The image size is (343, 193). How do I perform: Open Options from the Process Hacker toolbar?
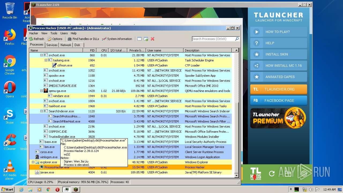click(55, 39)
